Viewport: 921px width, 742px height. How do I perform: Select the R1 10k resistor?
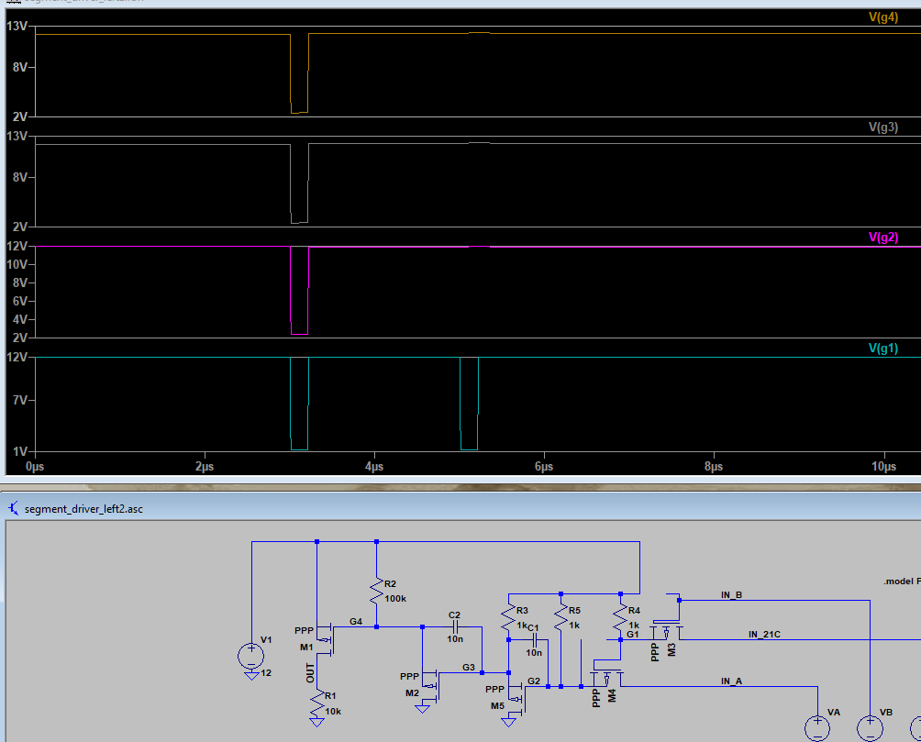coord(317,703)
